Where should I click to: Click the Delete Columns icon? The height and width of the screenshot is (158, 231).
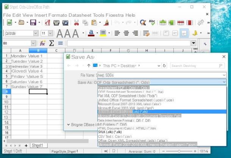pyautogui.click(x=190, y=22)
